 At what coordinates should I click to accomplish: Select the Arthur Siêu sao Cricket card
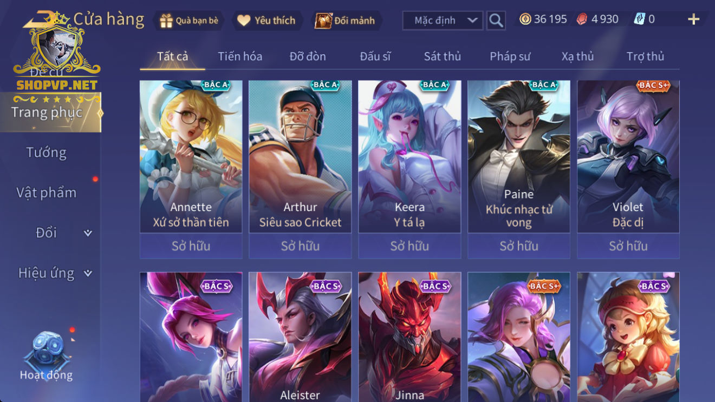click(300, 157)
